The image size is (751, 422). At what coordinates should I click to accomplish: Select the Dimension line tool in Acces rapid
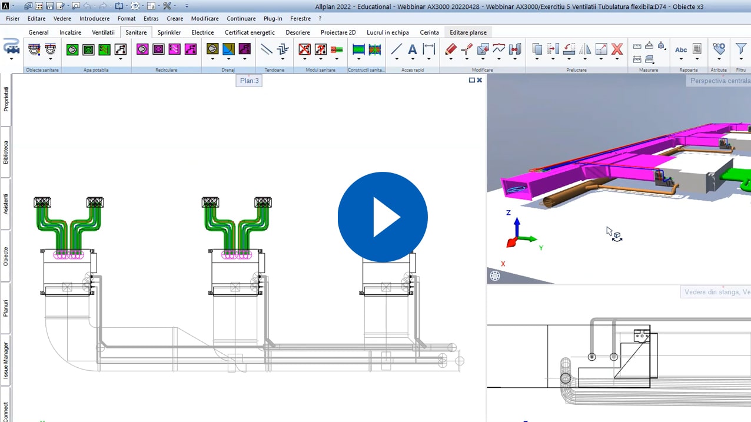[429, 49]
